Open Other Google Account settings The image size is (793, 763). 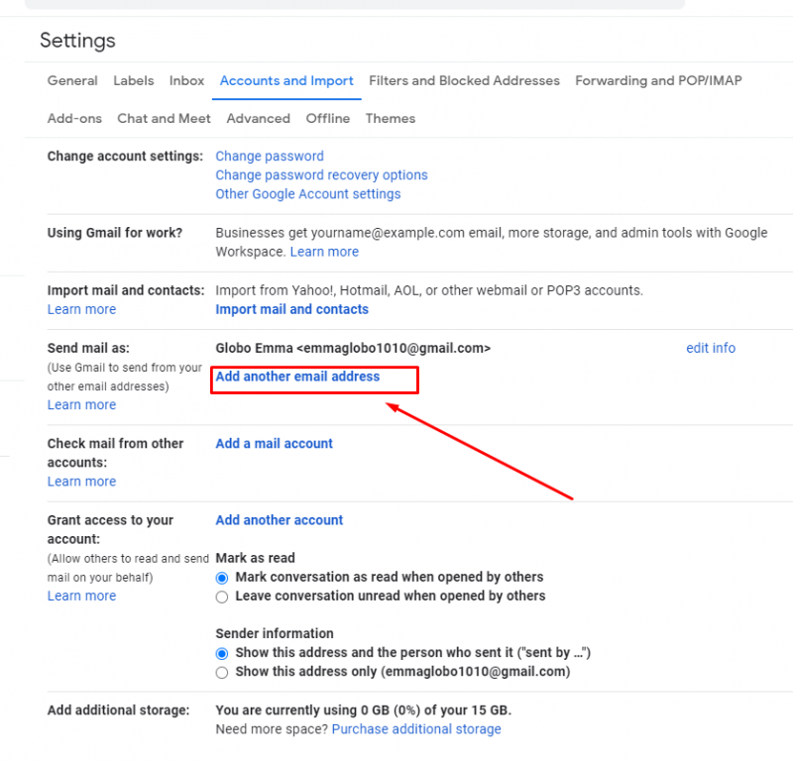pos(307,193)
